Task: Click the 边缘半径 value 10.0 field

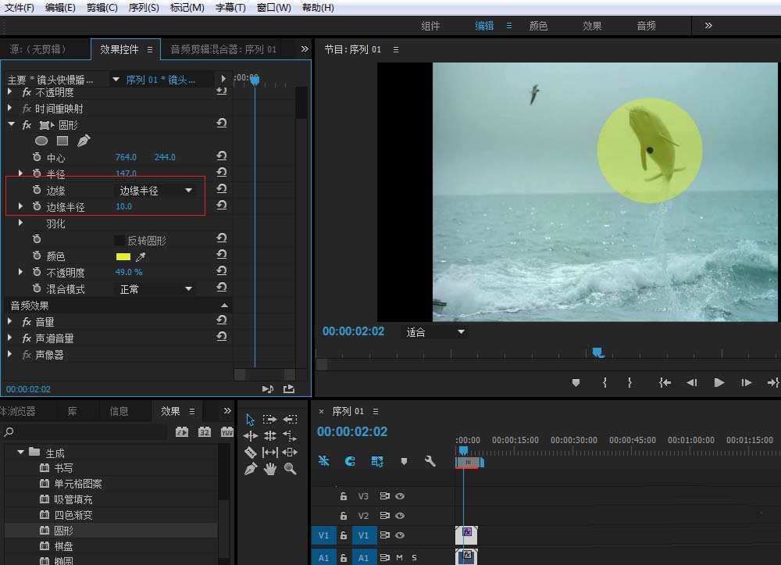Action: pyautogui.click(x=123, y=207)
